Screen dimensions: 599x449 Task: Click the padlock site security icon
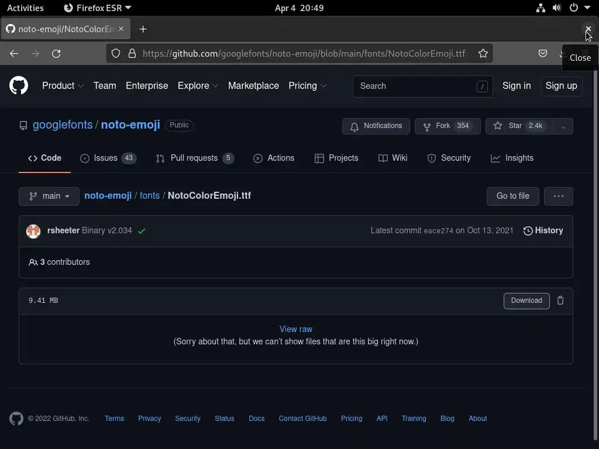click(132, 53)
